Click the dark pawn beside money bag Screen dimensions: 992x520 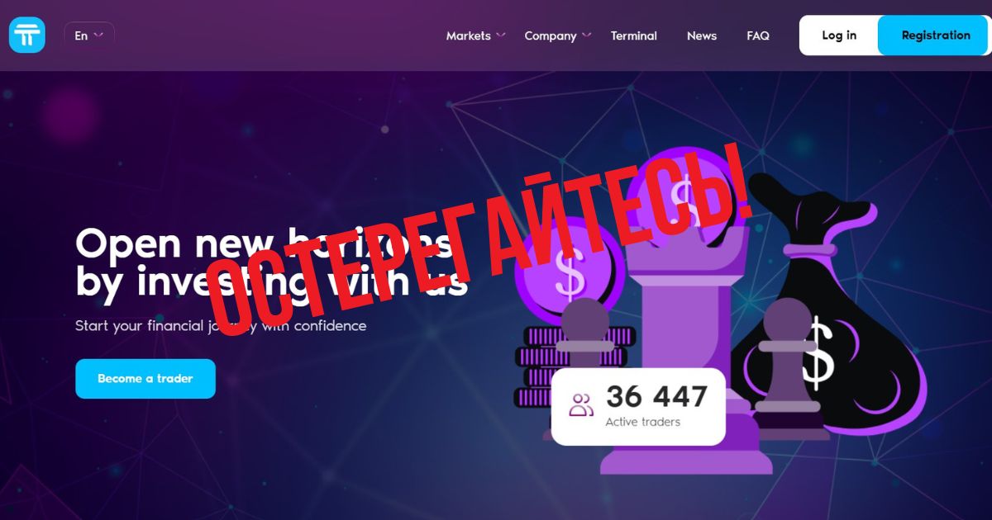789,363
